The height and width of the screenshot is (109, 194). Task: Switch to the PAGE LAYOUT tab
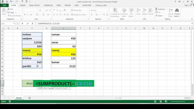coord(35,5)
